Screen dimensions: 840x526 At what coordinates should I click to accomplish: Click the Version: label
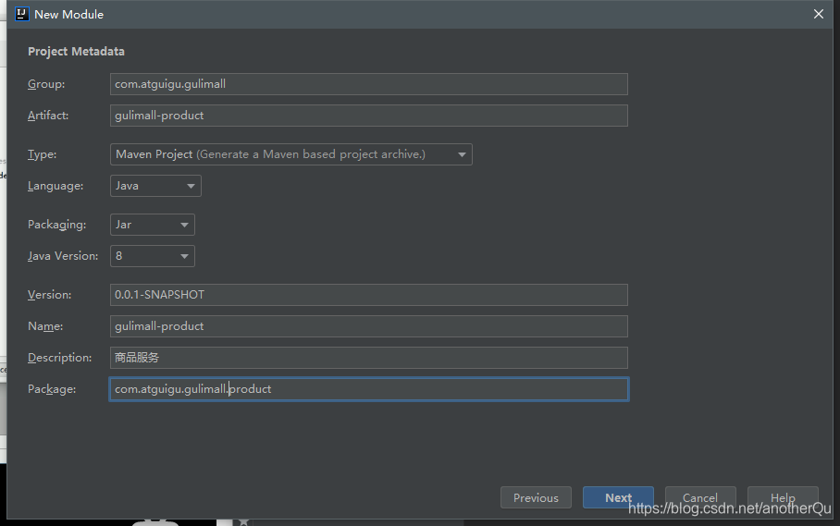[x=49, y=295]
